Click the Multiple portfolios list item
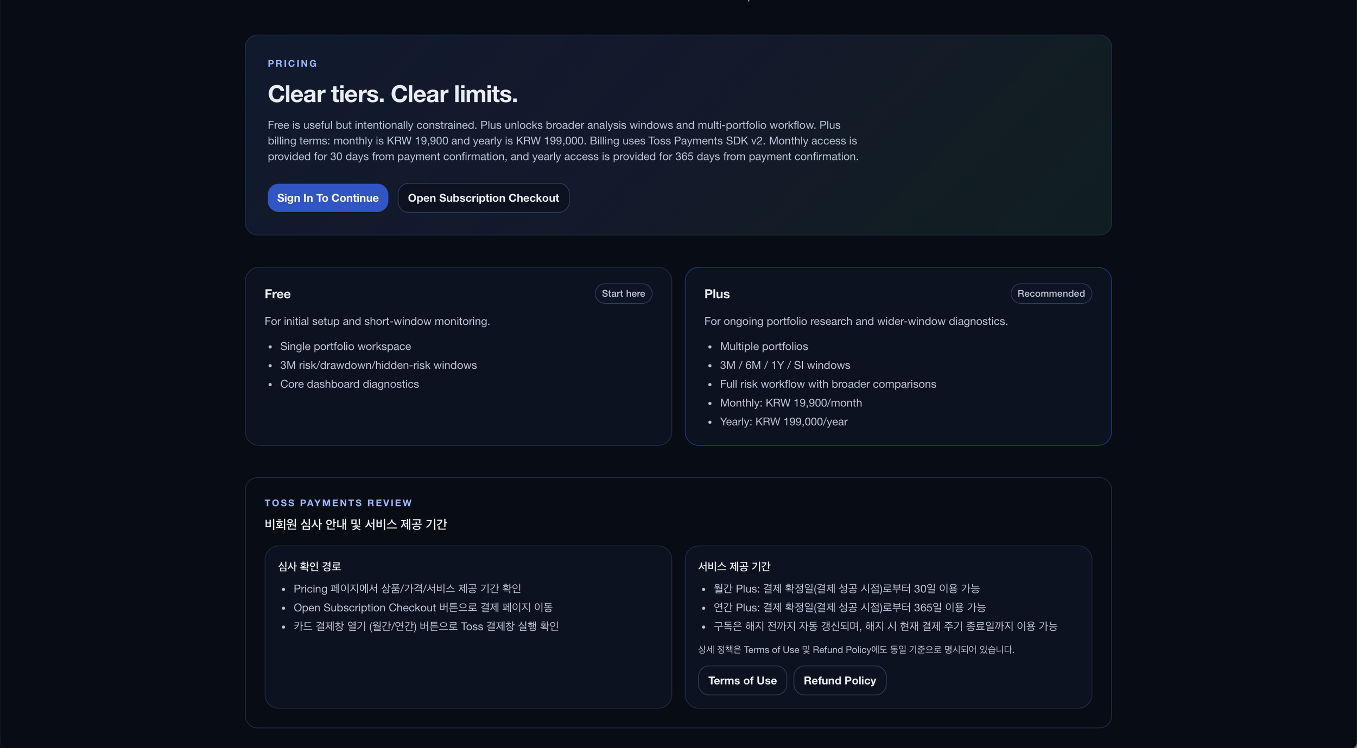 coord(763,346)
